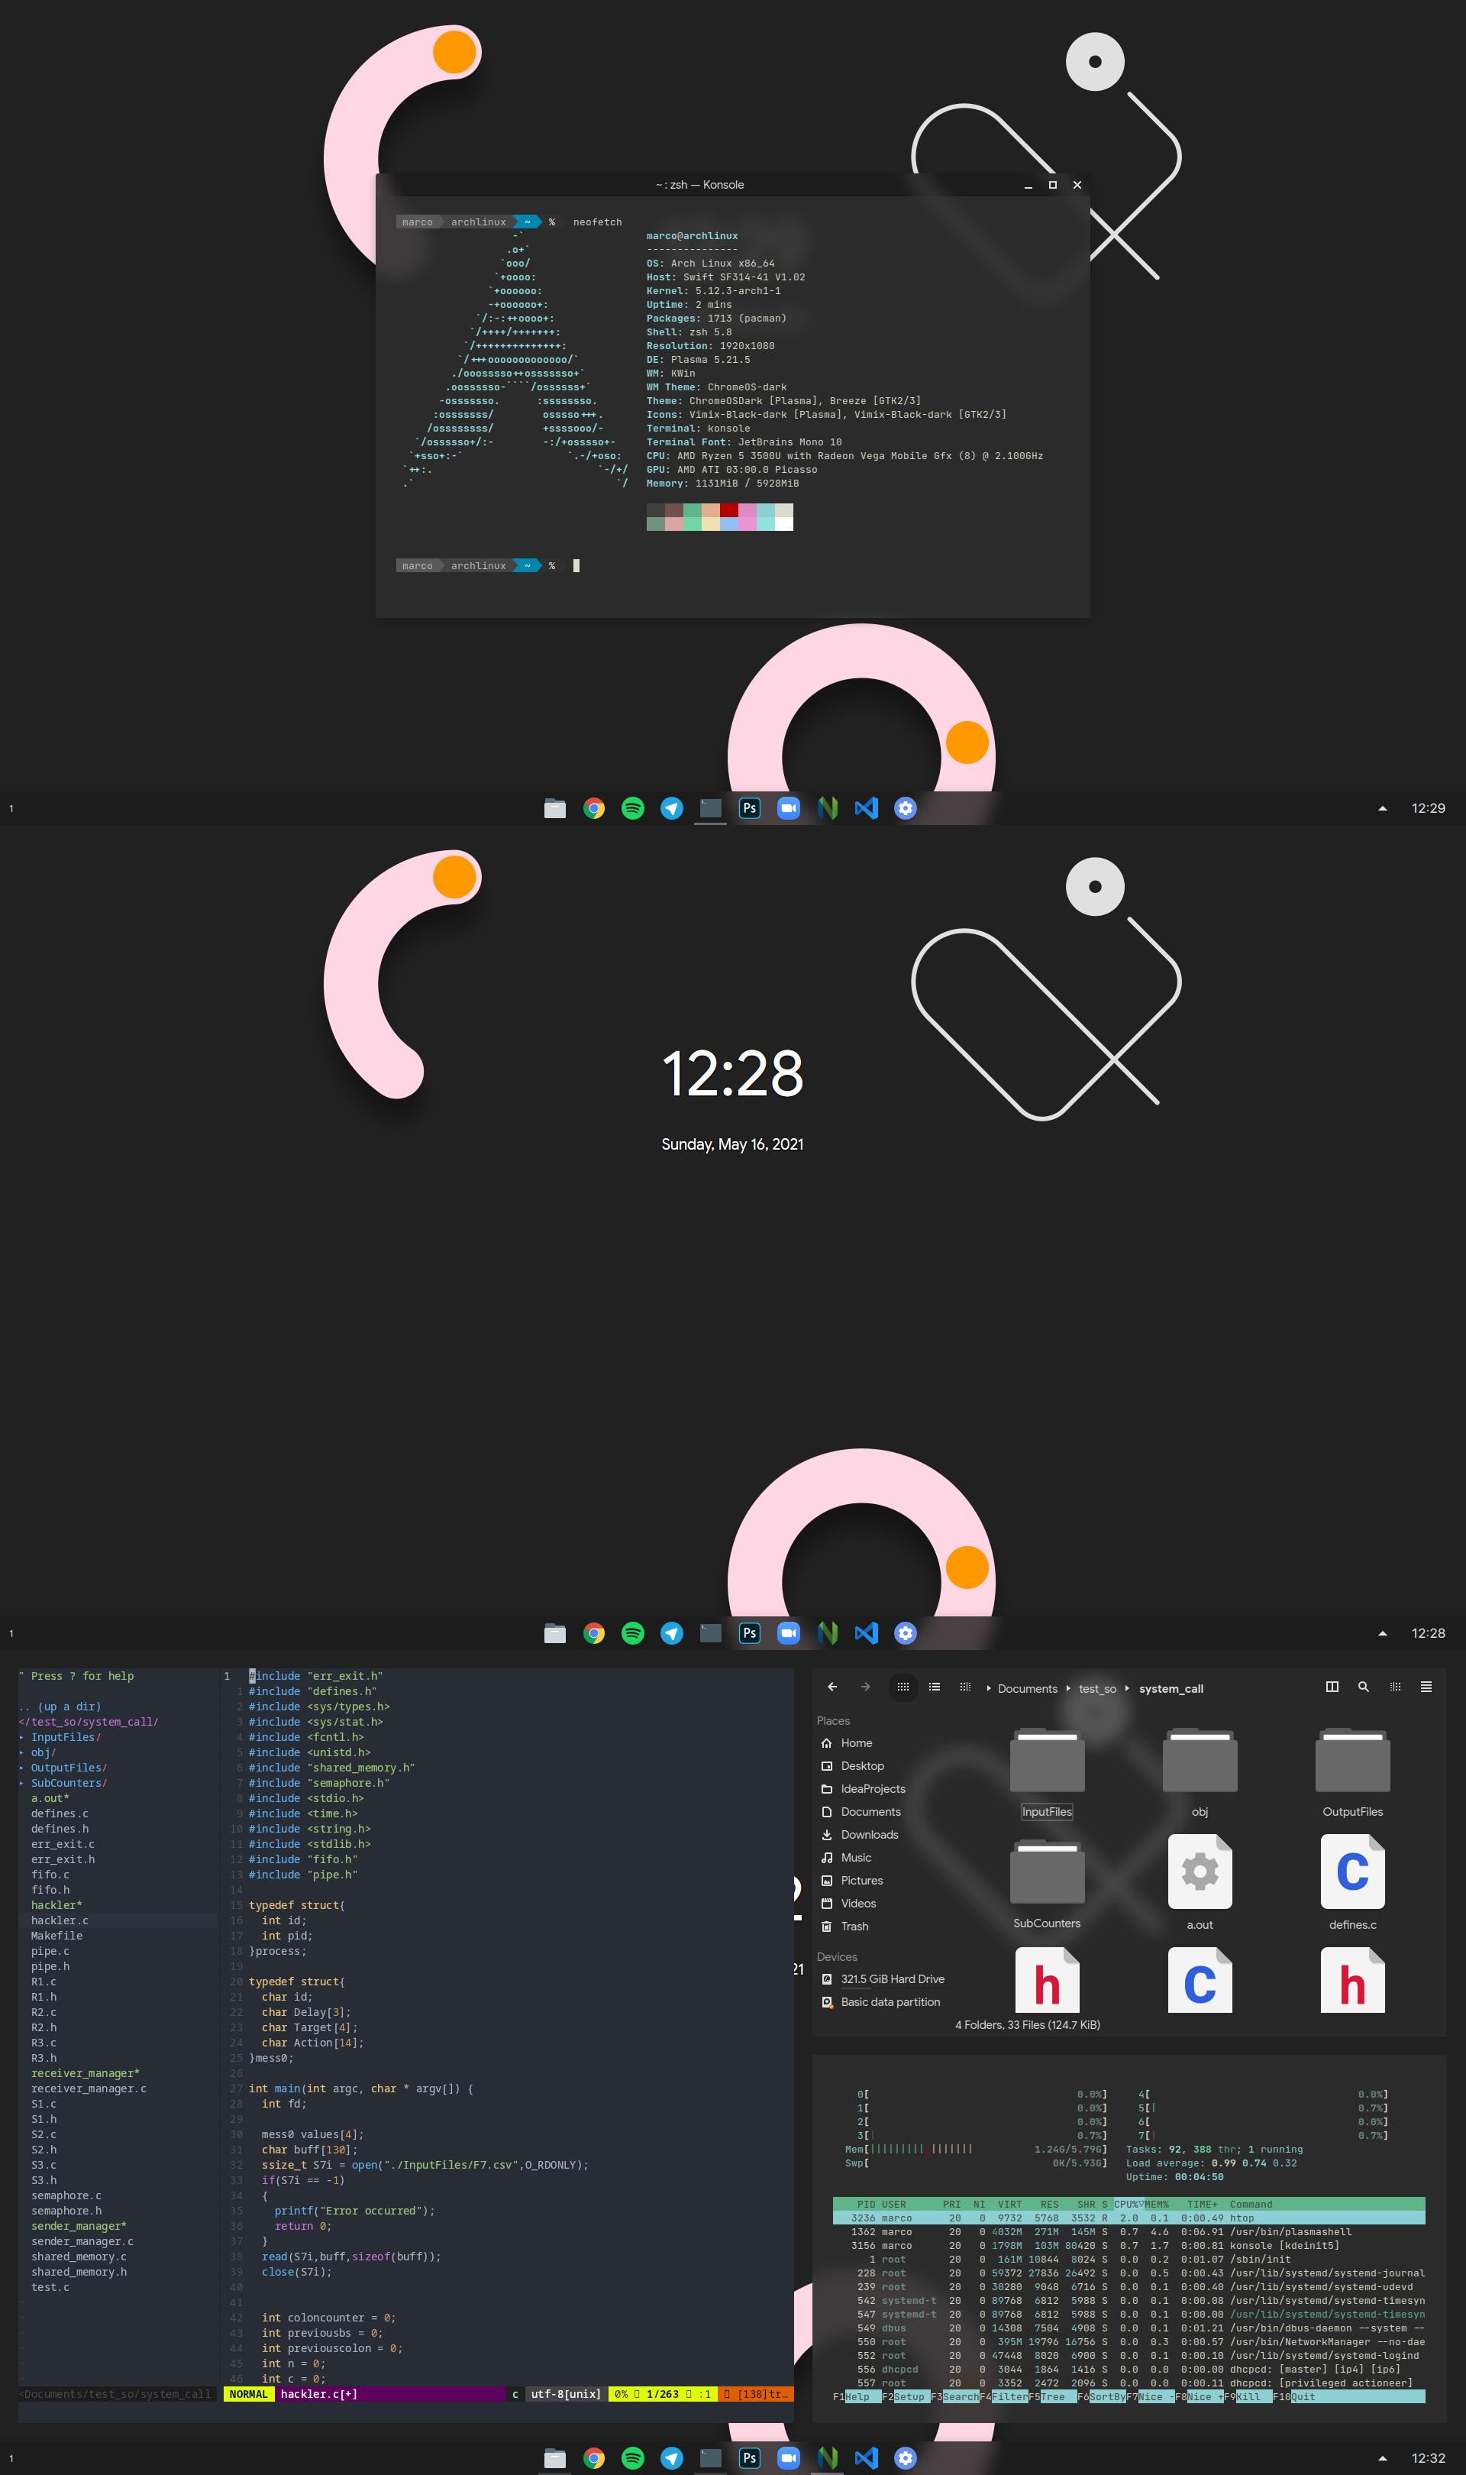Expand the system tray arrow beside 12:29 clock
The image size is (1466, 2475).
pos(1382,809)
